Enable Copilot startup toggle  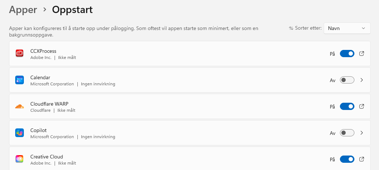tap(347, 133)
